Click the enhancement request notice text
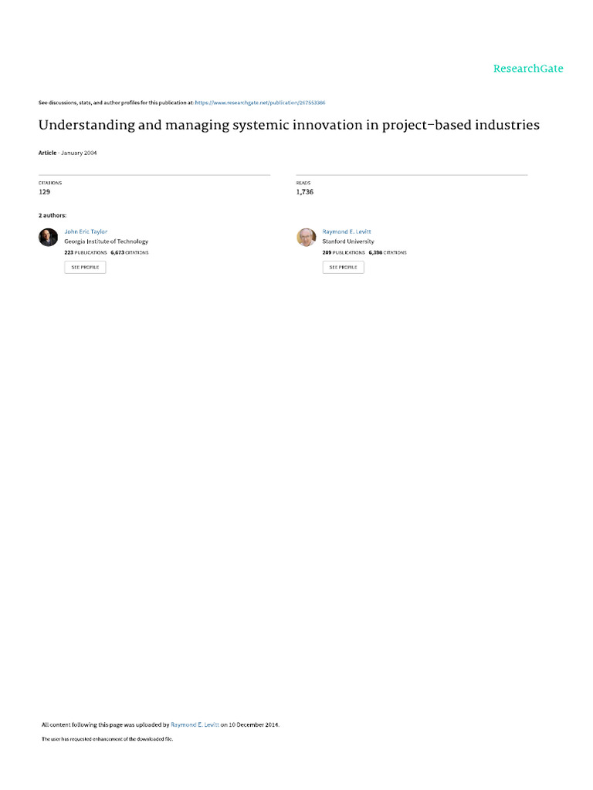This screenshot has width=593, height=790. click(x=107, y=739)
